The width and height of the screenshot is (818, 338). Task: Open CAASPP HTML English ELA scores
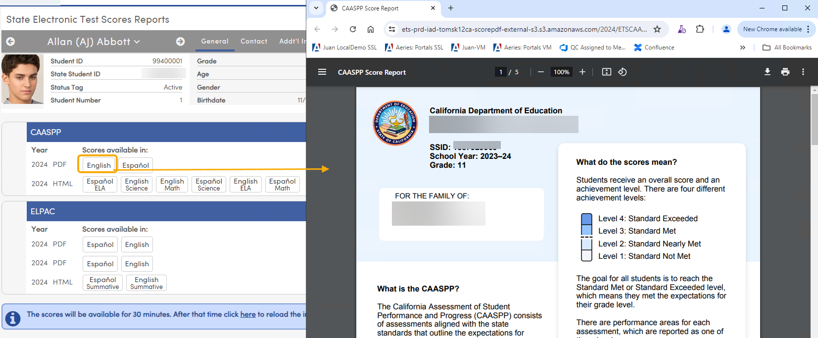tap(245, 184)
